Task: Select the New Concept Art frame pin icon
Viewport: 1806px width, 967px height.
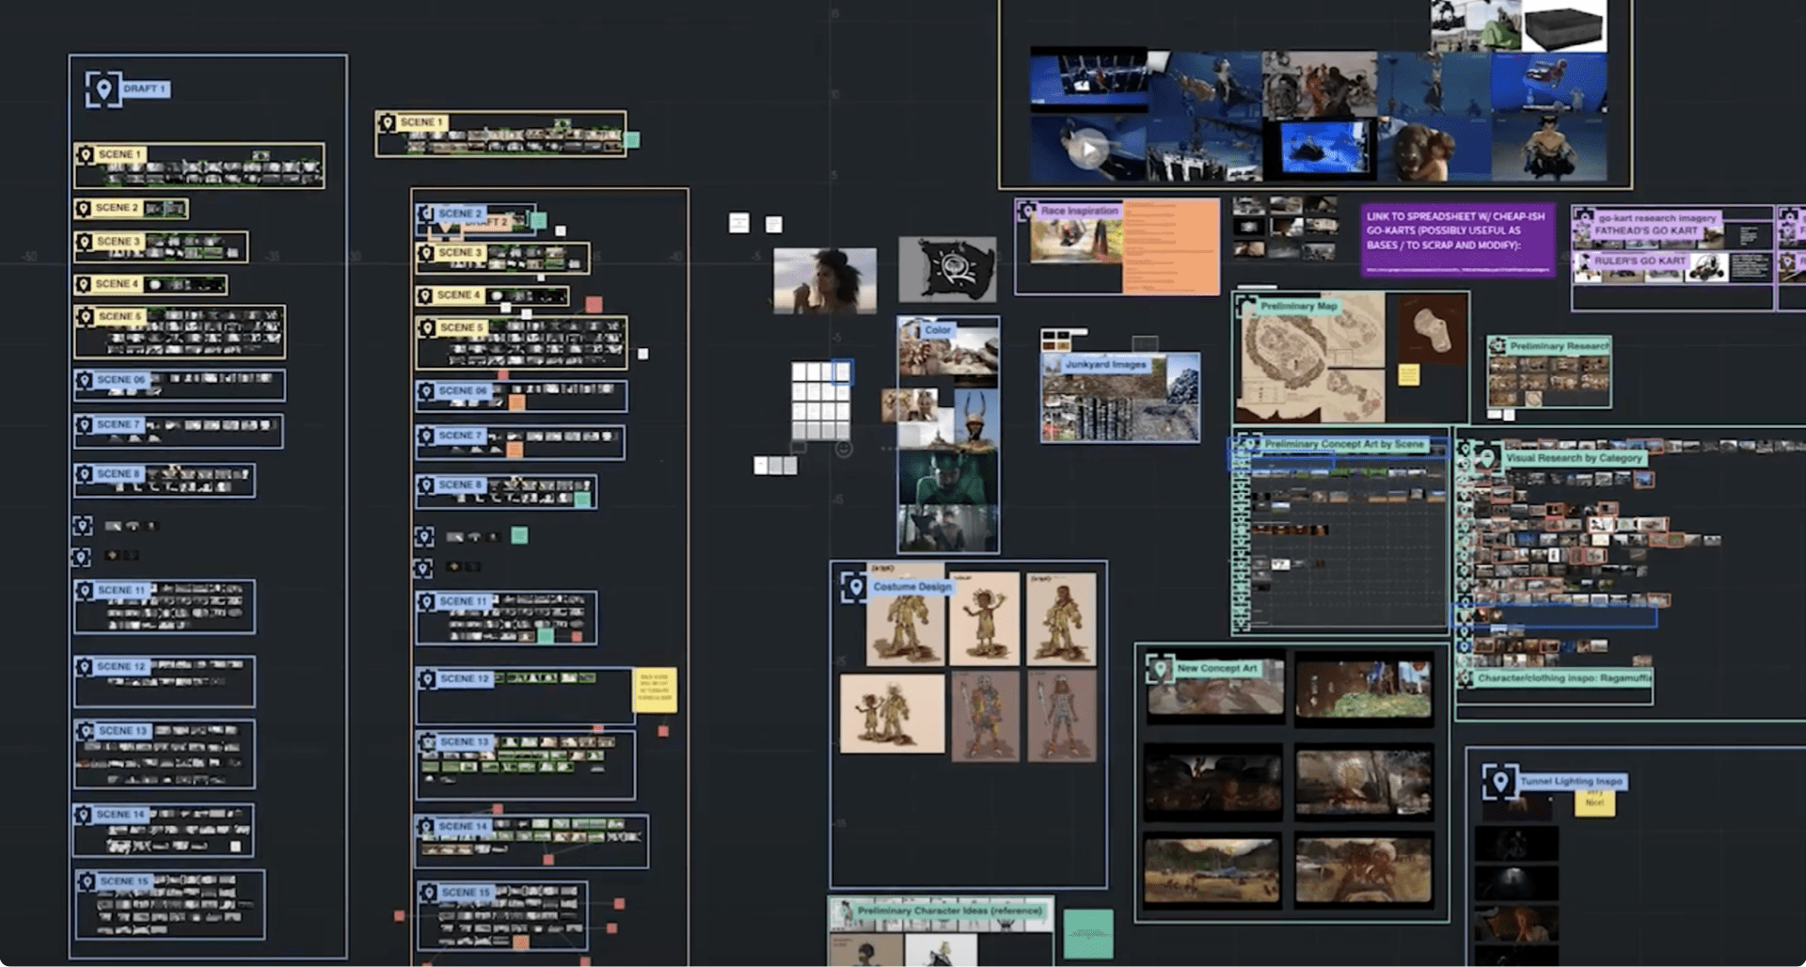Action: click(x=1160, y=669)
